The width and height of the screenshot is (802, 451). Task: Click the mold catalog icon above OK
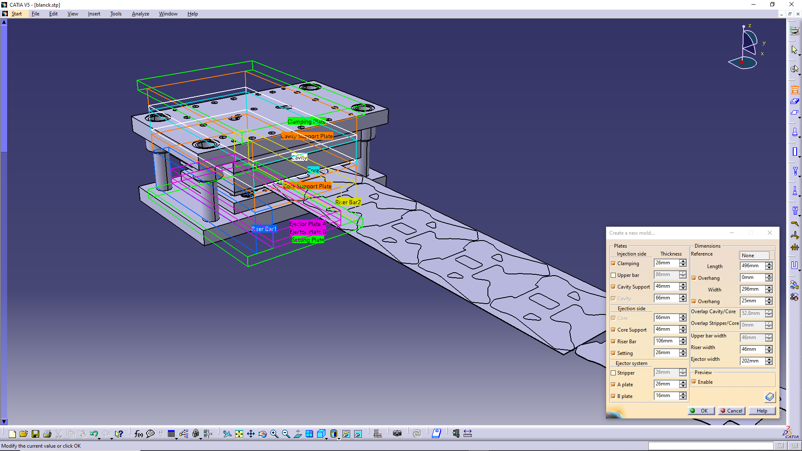point(769,397)
